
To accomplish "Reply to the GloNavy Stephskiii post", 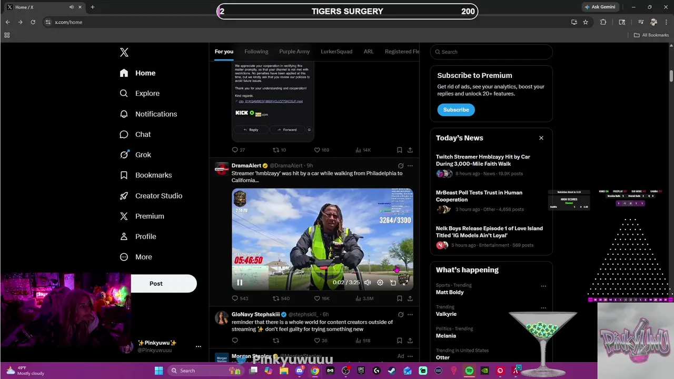I will [235, 341].
